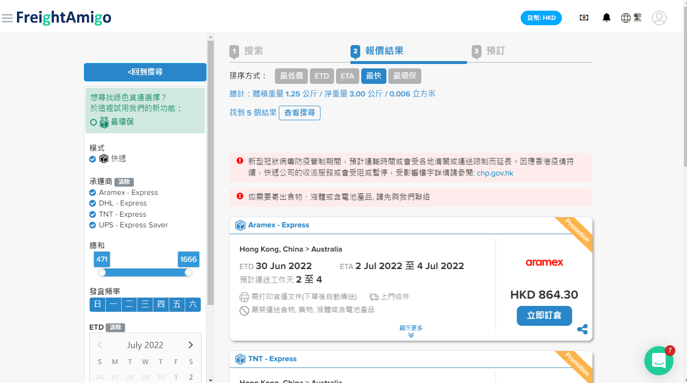Toggle Sunday 日 shipping frequency

pyautogui.click(x=97, y=304)
